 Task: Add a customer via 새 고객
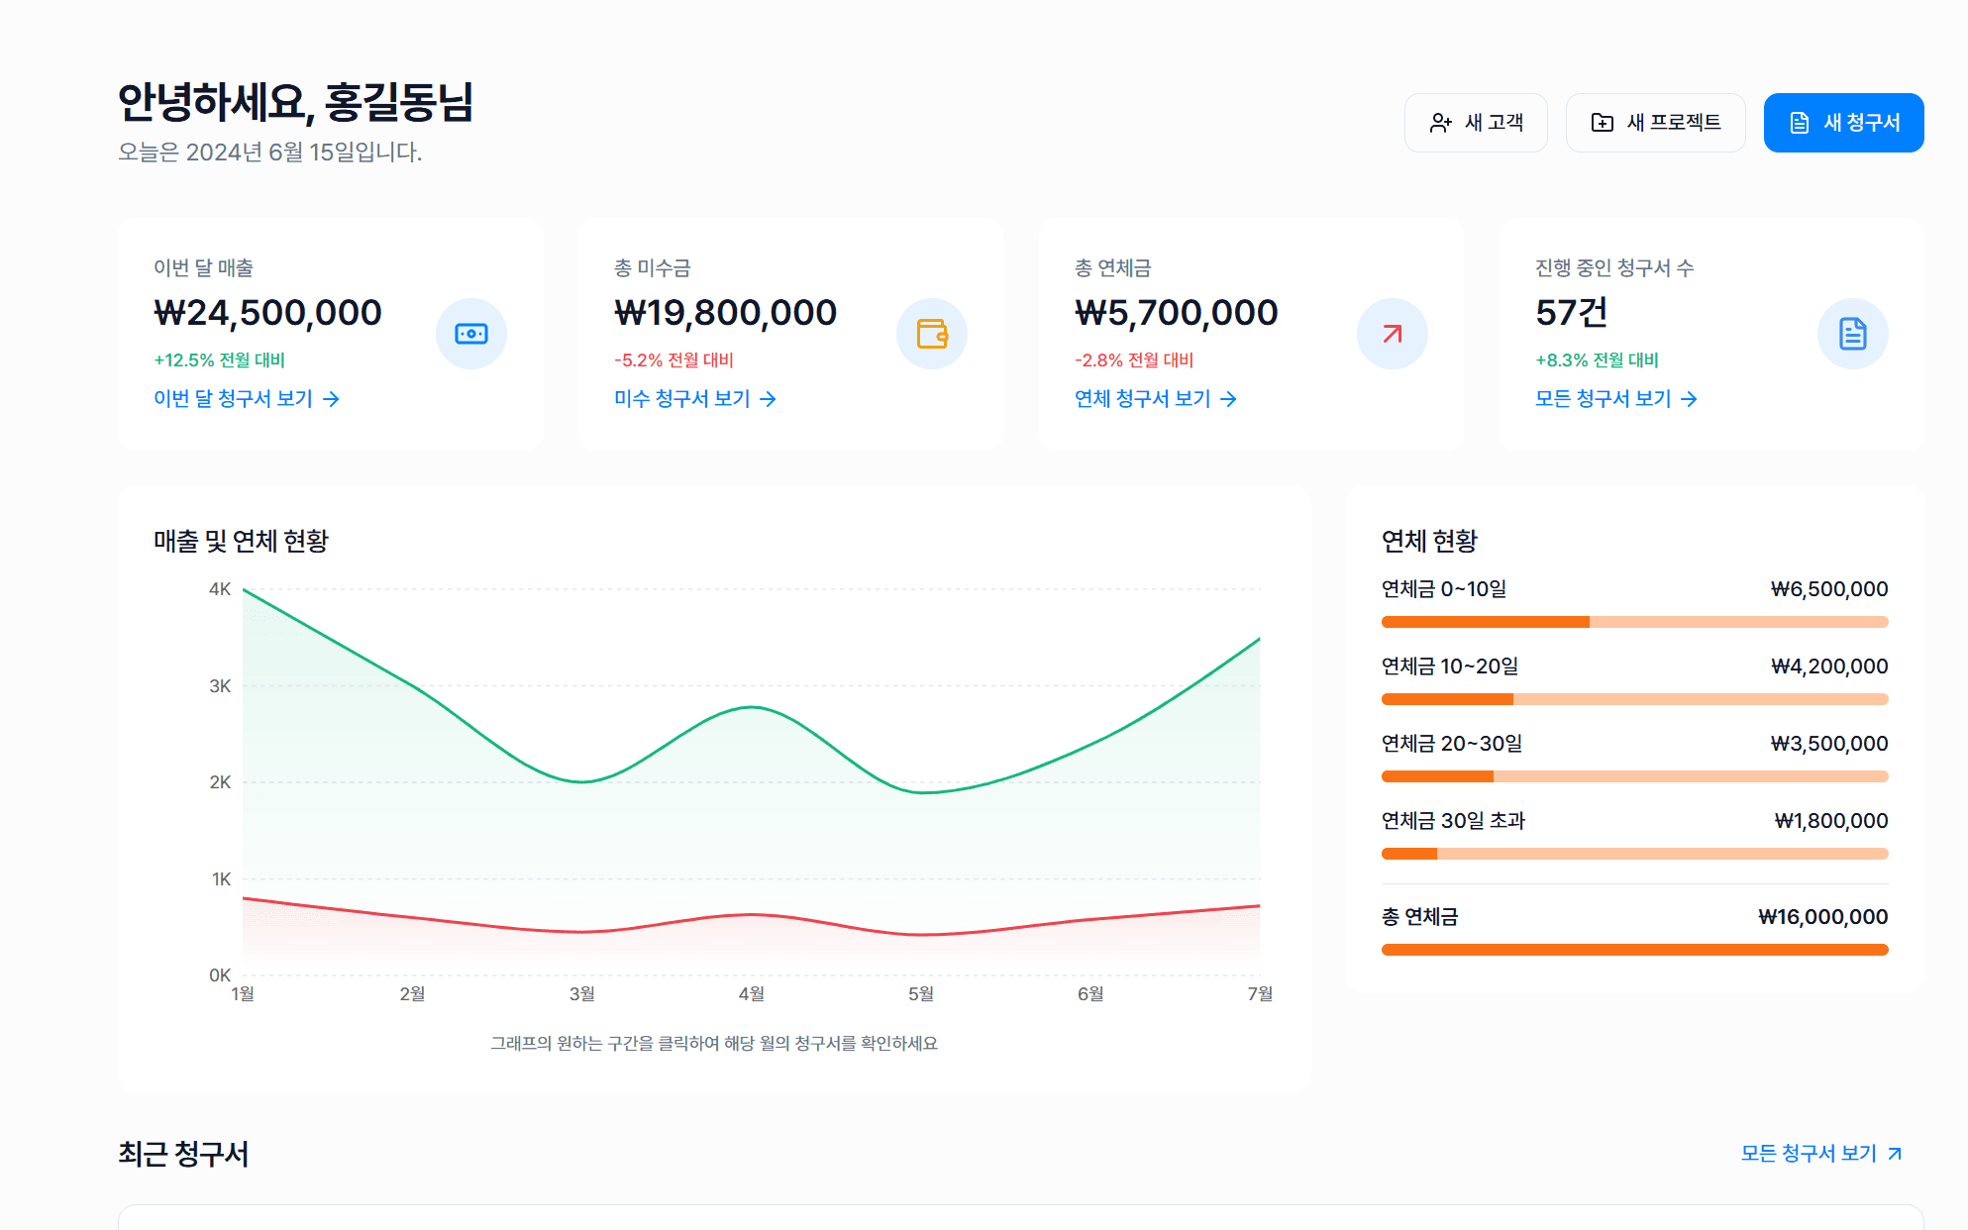pyautogui.click(x=1476, y=123)
